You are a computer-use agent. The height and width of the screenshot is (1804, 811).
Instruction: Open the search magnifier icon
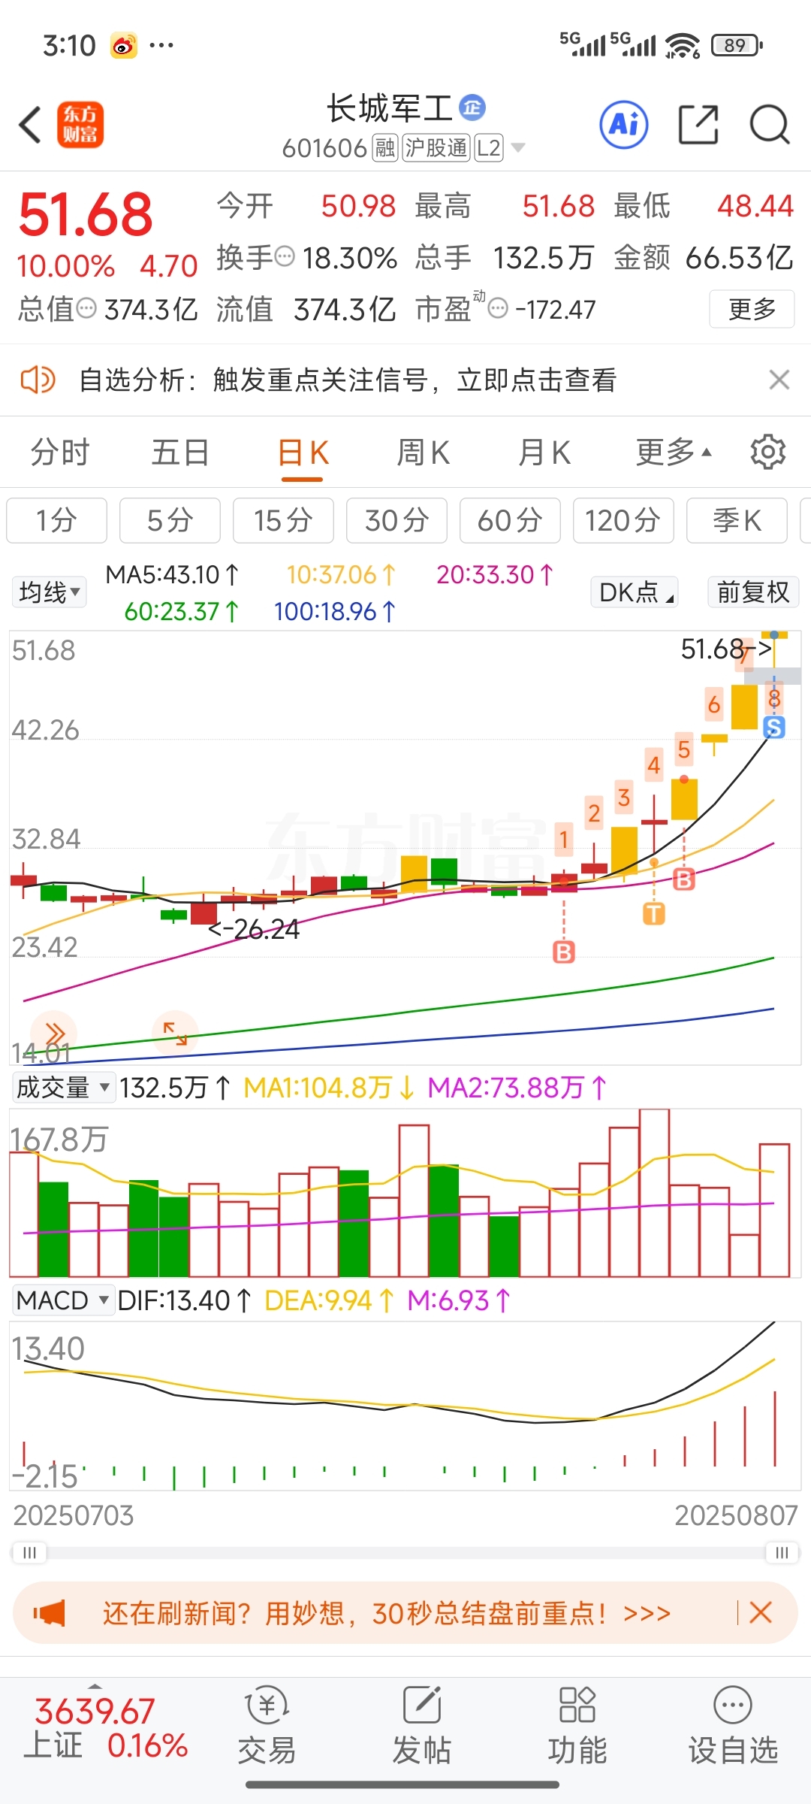click(770, 124)
